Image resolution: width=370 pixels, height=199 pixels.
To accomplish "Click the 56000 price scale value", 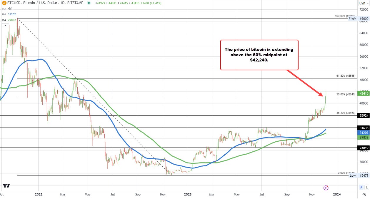I will coord(364,56).
